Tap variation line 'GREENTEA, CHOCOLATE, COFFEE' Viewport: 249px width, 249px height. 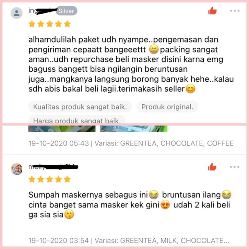click(177, 143)
